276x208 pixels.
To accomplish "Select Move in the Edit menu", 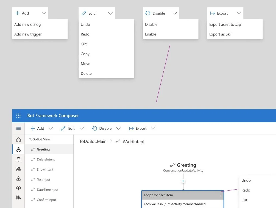I will point(106,63).
